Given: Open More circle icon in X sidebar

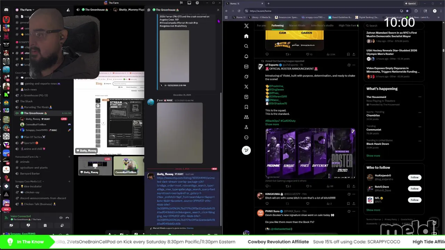Looking at the screenshot, I should coord(246,137).
